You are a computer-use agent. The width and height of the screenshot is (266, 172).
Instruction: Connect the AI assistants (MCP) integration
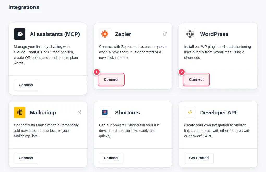(26, 85)
